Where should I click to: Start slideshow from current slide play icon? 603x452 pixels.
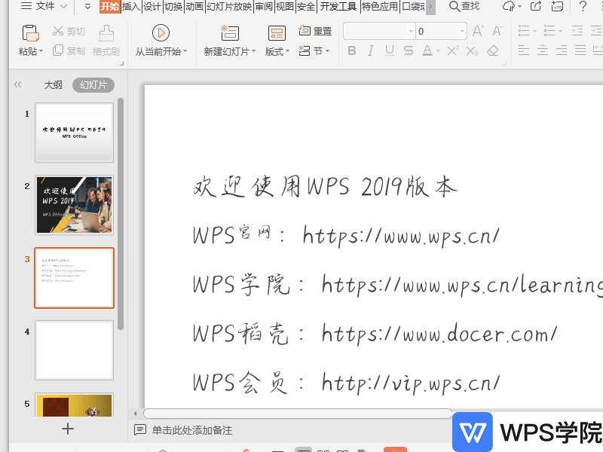pos(161,33)
